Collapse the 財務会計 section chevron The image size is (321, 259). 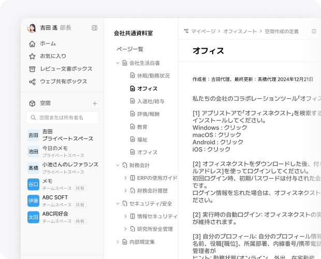[x=118, y=165]
